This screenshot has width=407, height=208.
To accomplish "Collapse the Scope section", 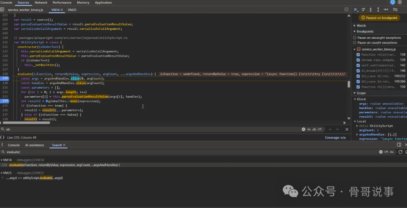I will [x=355, y=93].
